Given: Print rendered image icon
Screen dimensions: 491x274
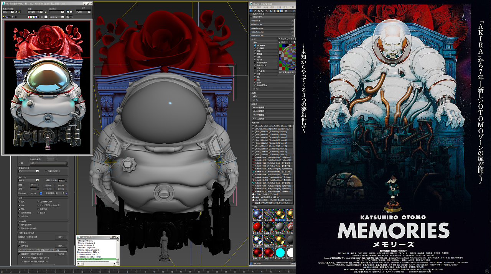Looking at the screenshot, I should 13,17.
